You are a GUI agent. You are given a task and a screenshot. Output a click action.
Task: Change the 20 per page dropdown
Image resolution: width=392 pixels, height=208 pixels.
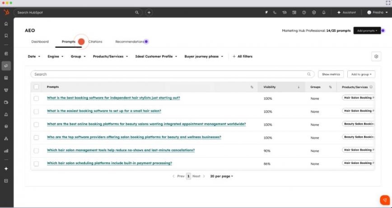coord(221,176)
